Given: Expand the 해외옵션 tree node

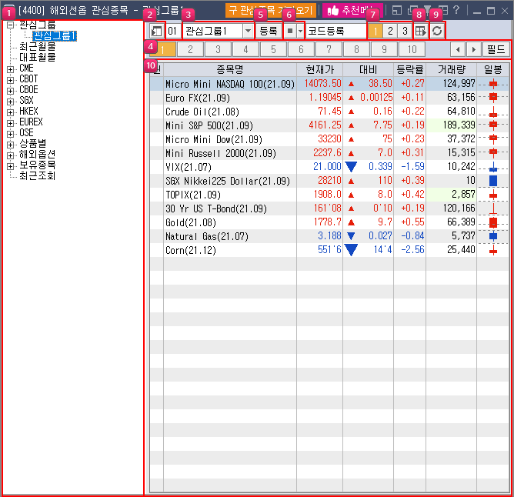Looking at the screenshot, I should [x=10, y=155].
